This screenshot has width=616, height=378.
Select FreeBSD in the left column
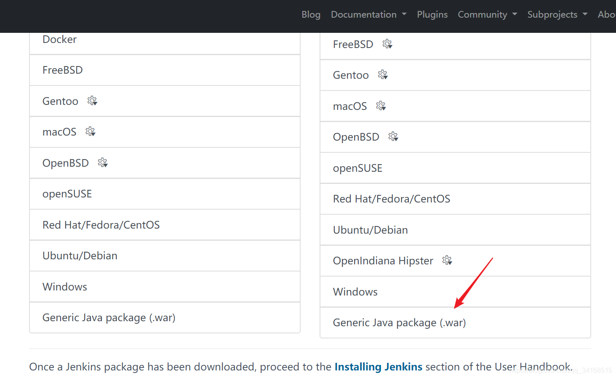coord(165,70)
